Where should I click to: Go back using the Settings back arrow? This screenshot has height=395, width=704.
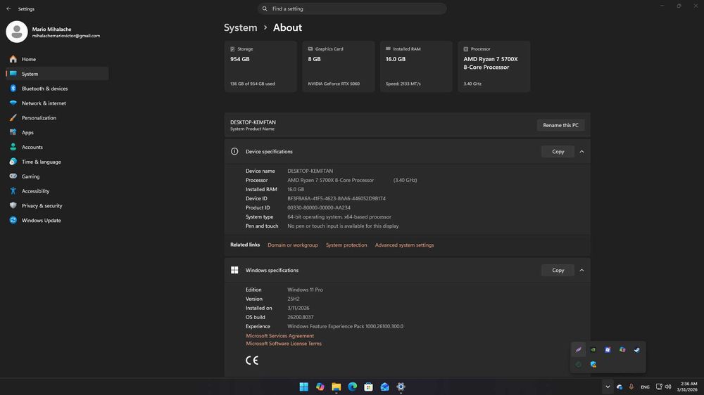(8, 8)
